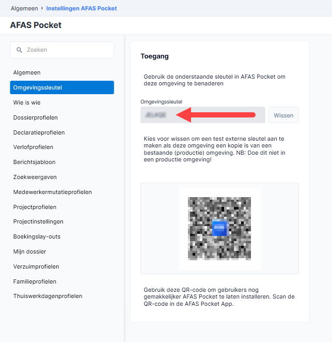The height and width of the screenshot is (342, 332).
Task: Open the Algemeen breadcrumb link
Action: 24,8
